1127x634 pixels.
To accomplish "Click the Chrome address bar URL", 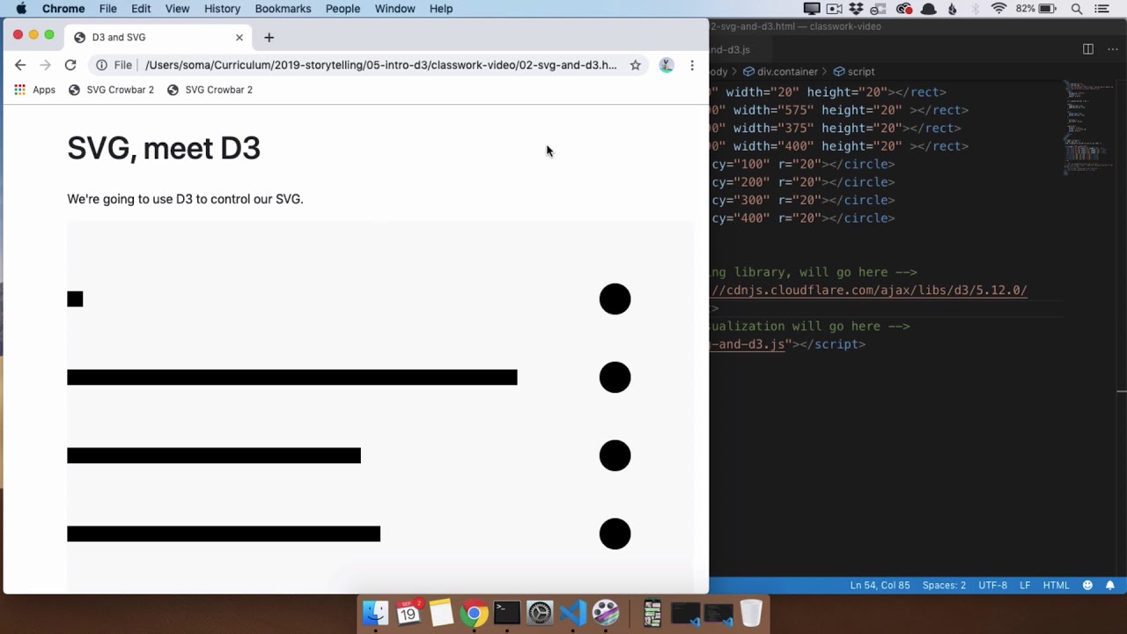I will pyautogui.click(x=380, y=65).
